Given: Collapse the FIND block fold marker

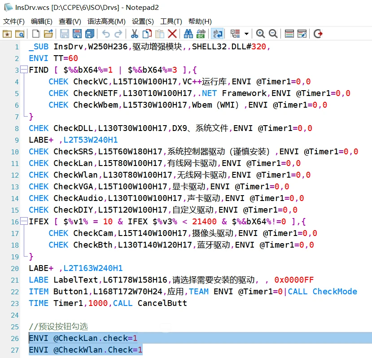Looking at the screenshot, I should click(x=24, y=70).
